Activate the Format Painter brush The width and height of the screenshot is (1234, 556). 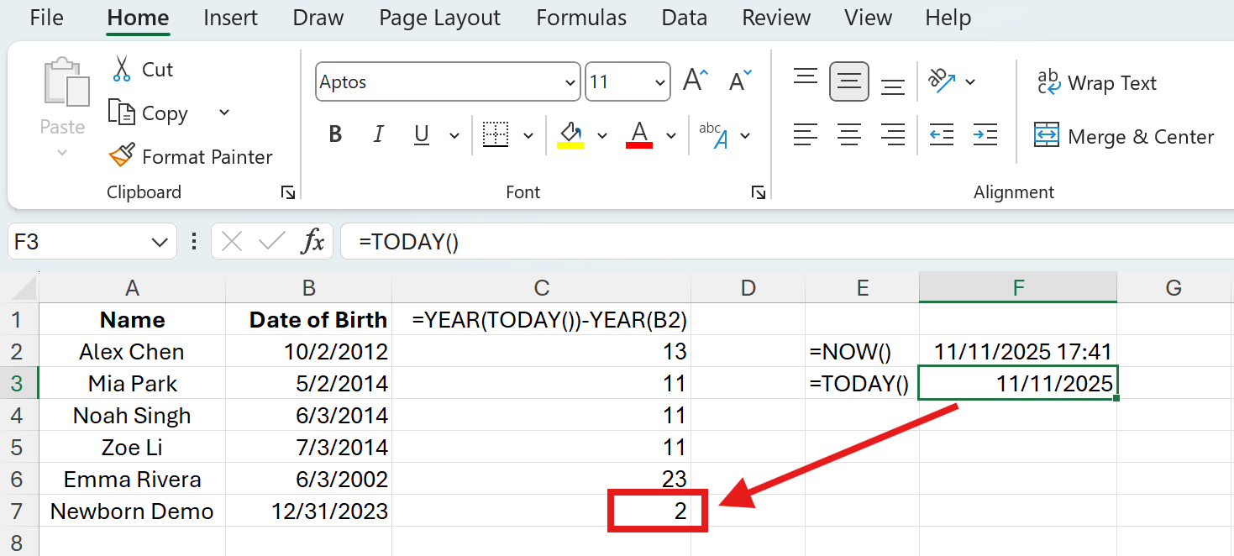(123, 156)
